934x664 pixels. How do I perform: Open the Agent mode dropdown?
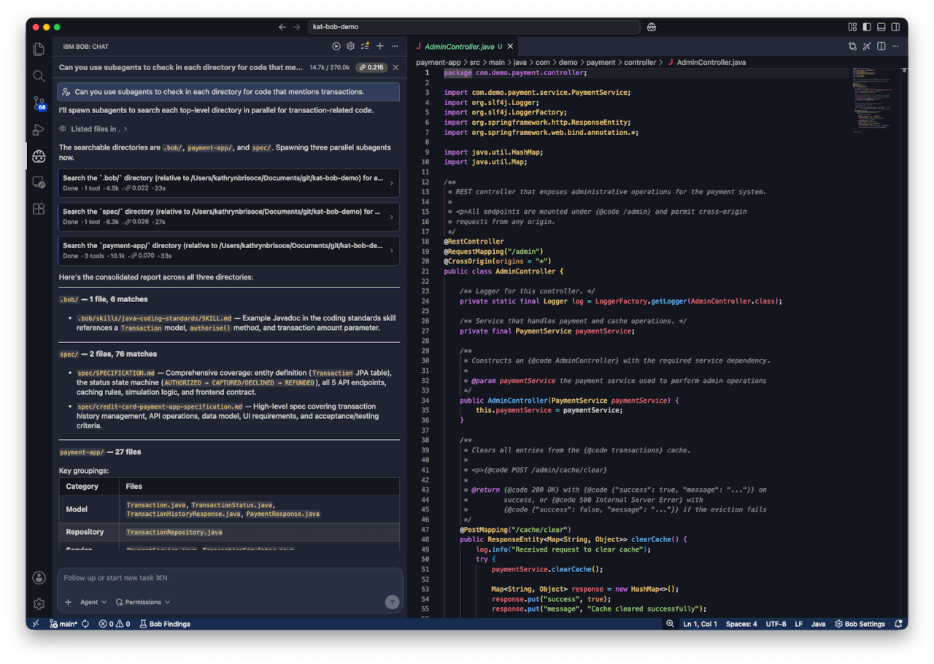[93, 602]
